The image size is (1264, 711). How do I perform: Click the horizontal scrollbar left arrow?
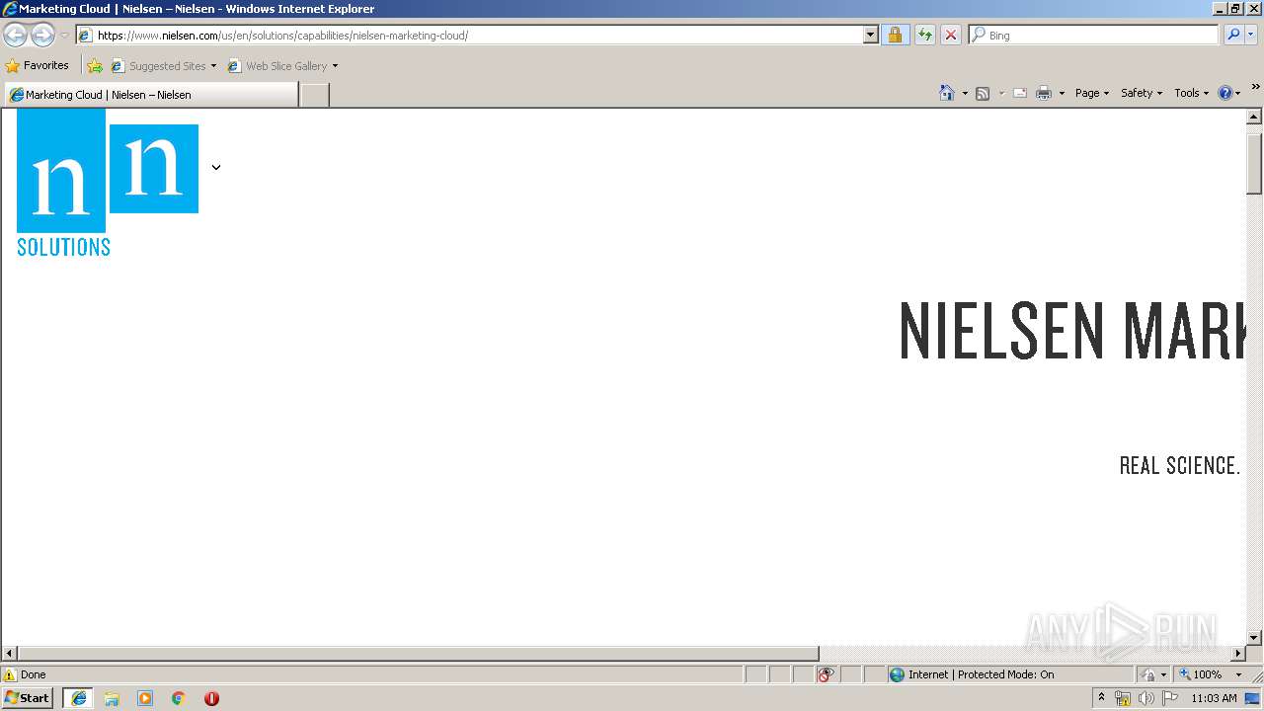10,654
